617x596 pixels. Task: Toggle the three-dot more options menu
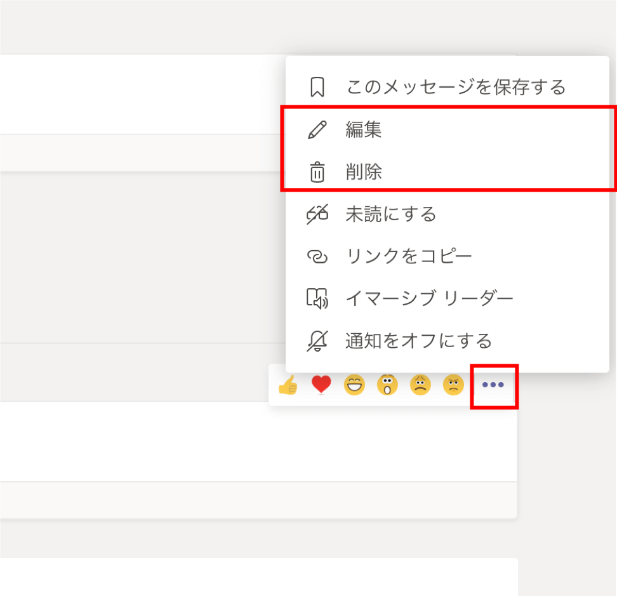pos(493,385)
